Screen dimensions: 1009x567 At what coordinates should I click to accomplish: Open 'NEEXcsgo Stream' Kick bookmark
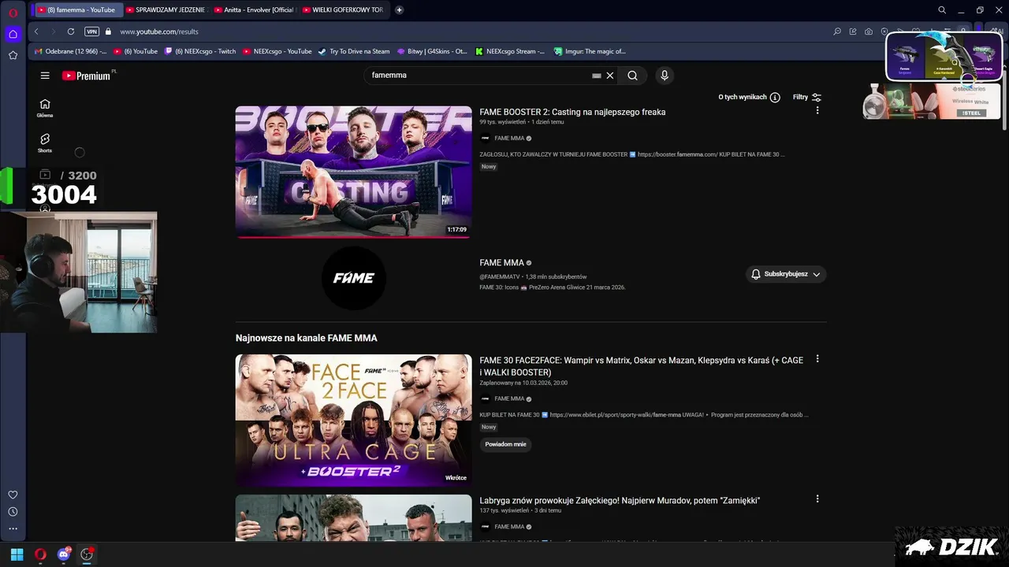(x=510, y=51)
